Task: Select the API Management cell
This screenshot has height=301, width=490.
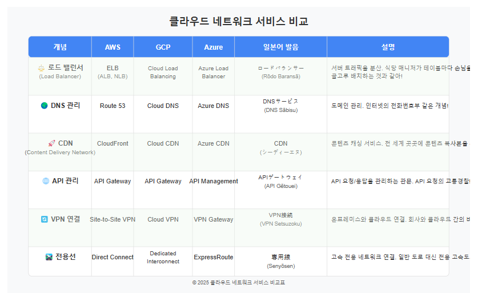Action: point(214,190)
